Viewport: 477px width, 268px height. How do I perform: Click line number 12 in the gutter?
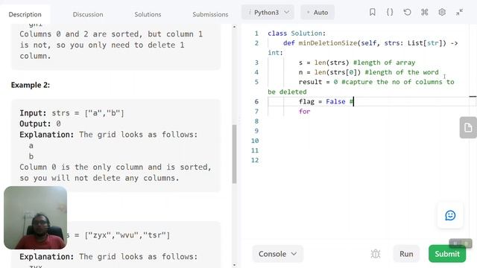(255, 160)
